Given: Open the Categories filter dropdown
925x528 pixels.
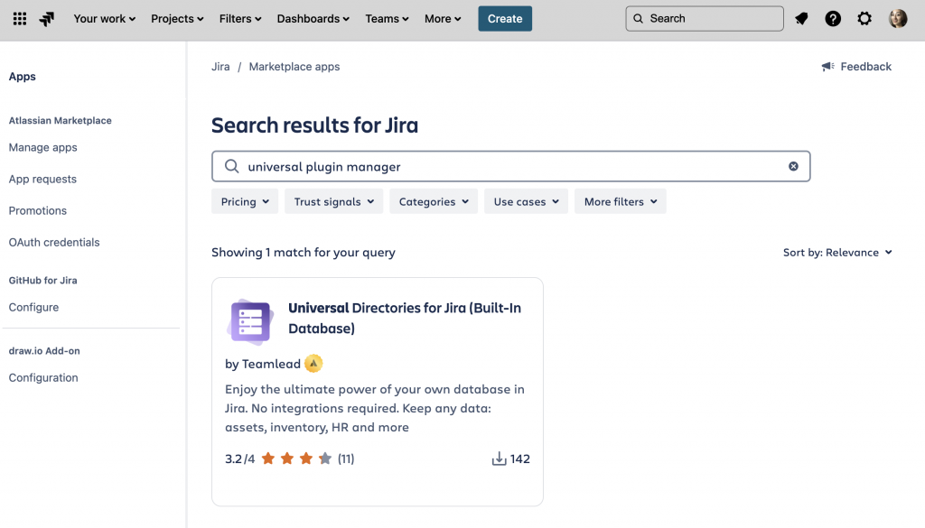Looking at the screenshot, I should click(x=434, y=201).
